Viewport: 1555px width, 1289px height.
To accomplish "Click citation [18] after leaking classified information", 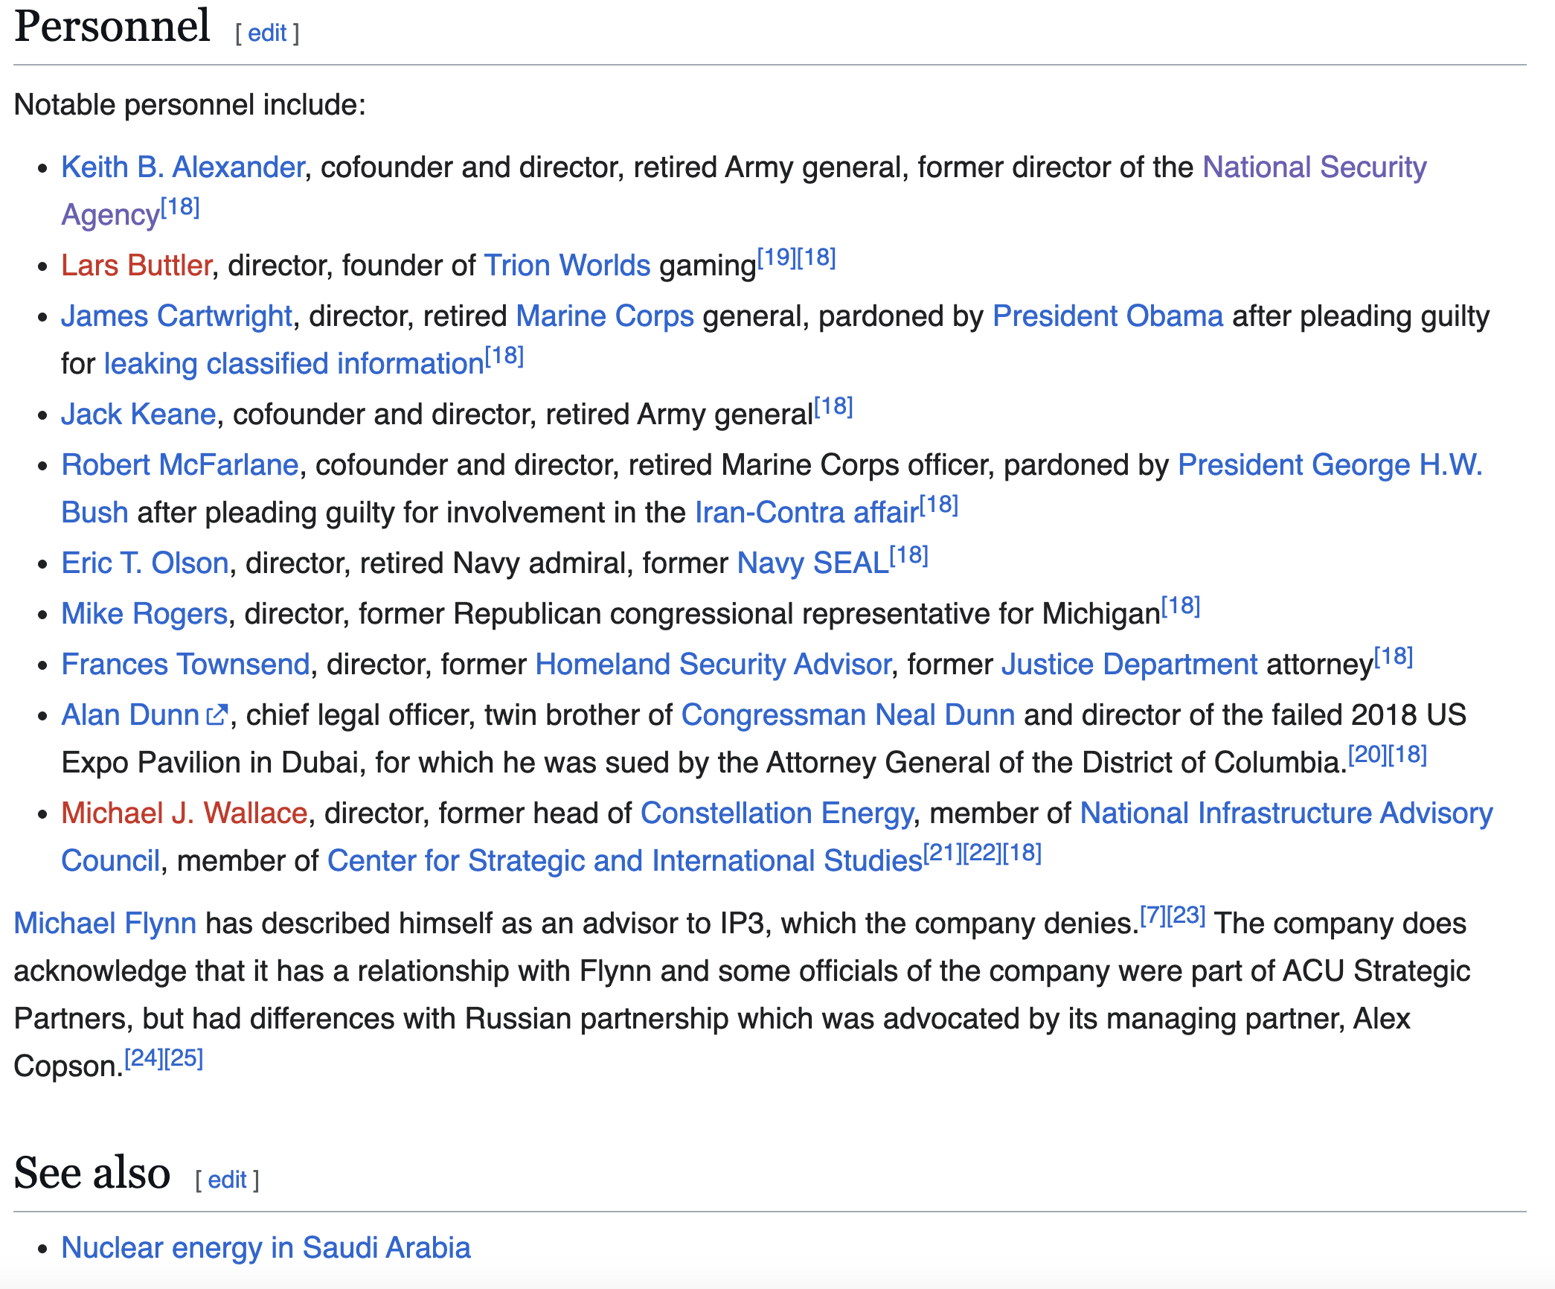I will point(504,356).
